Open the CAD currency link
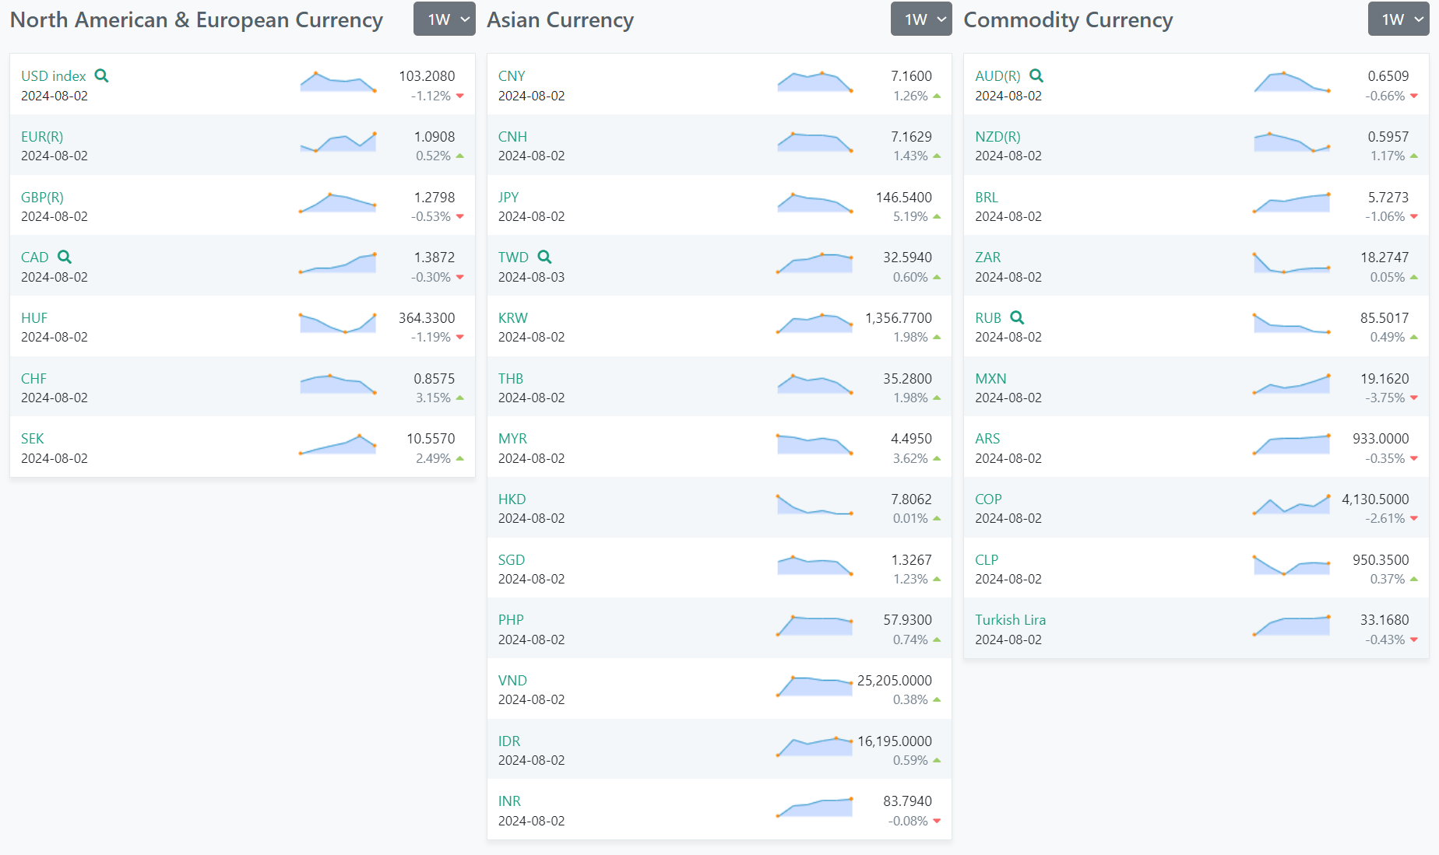This screenshot has height=855, width=1439. pyautogui.click(x=35, y=257)
